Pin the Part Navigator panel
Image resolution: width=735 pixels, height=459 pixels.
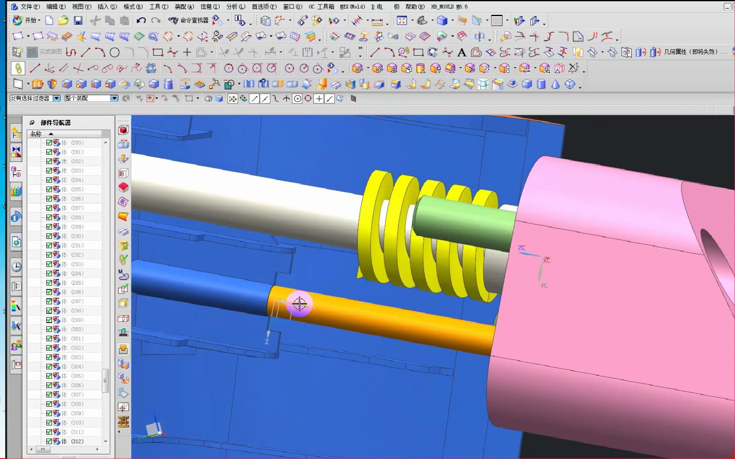[x=32, y=122]
